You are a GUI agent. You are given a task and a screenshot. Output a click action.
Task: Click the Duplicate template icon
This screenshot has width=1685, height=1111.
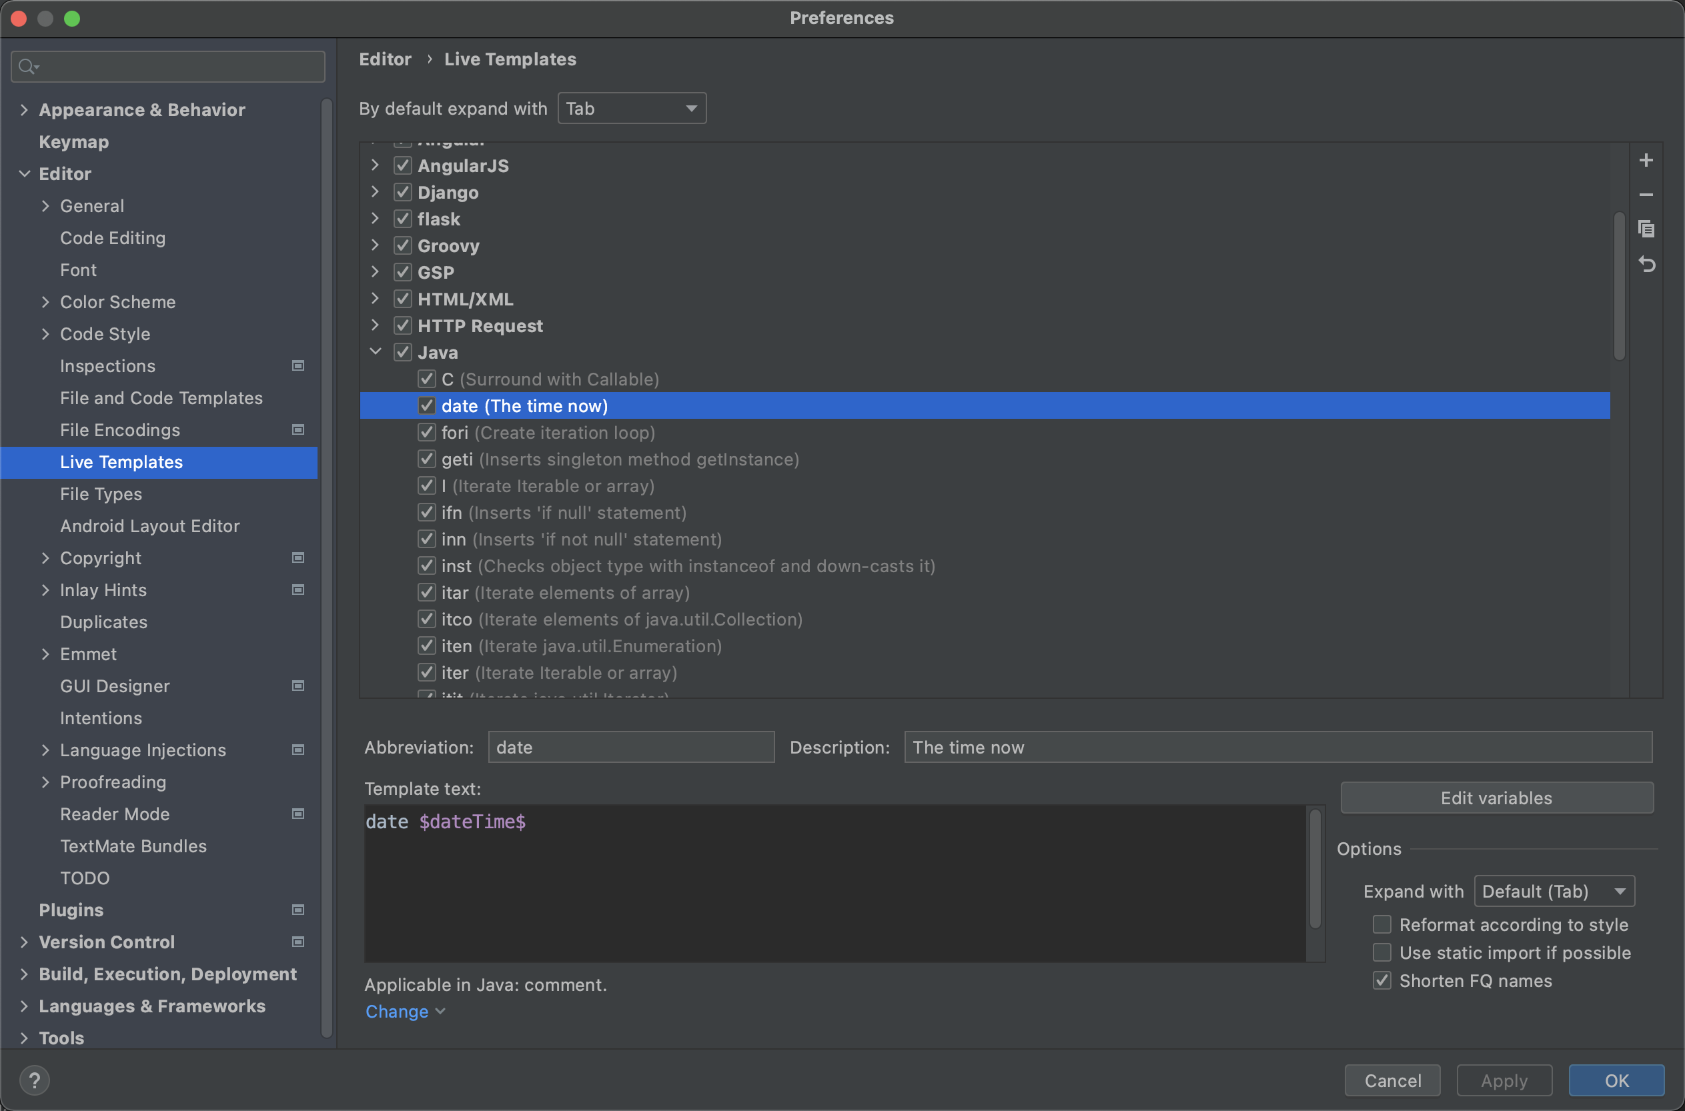click(x=1646, y=229)
